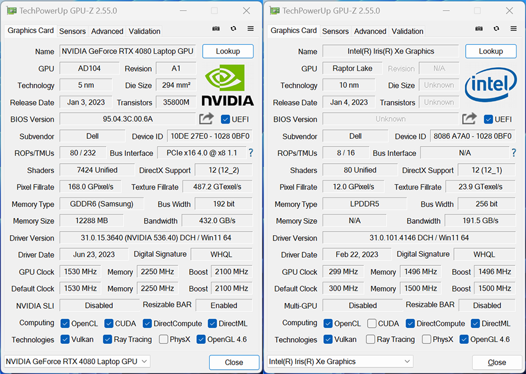The image size is (526, 374).
Task: Click the Device ID value 10DE 27E0 - 1028 0BF0
Action: 210,136
